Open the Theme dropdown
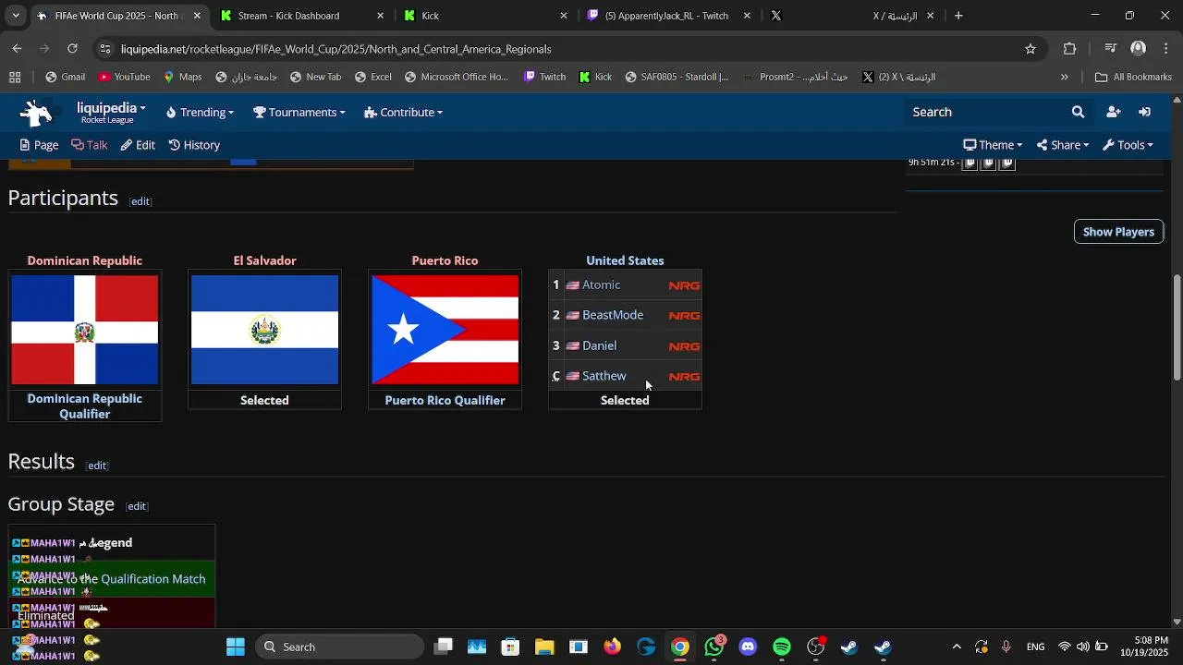 pos(993,145)
